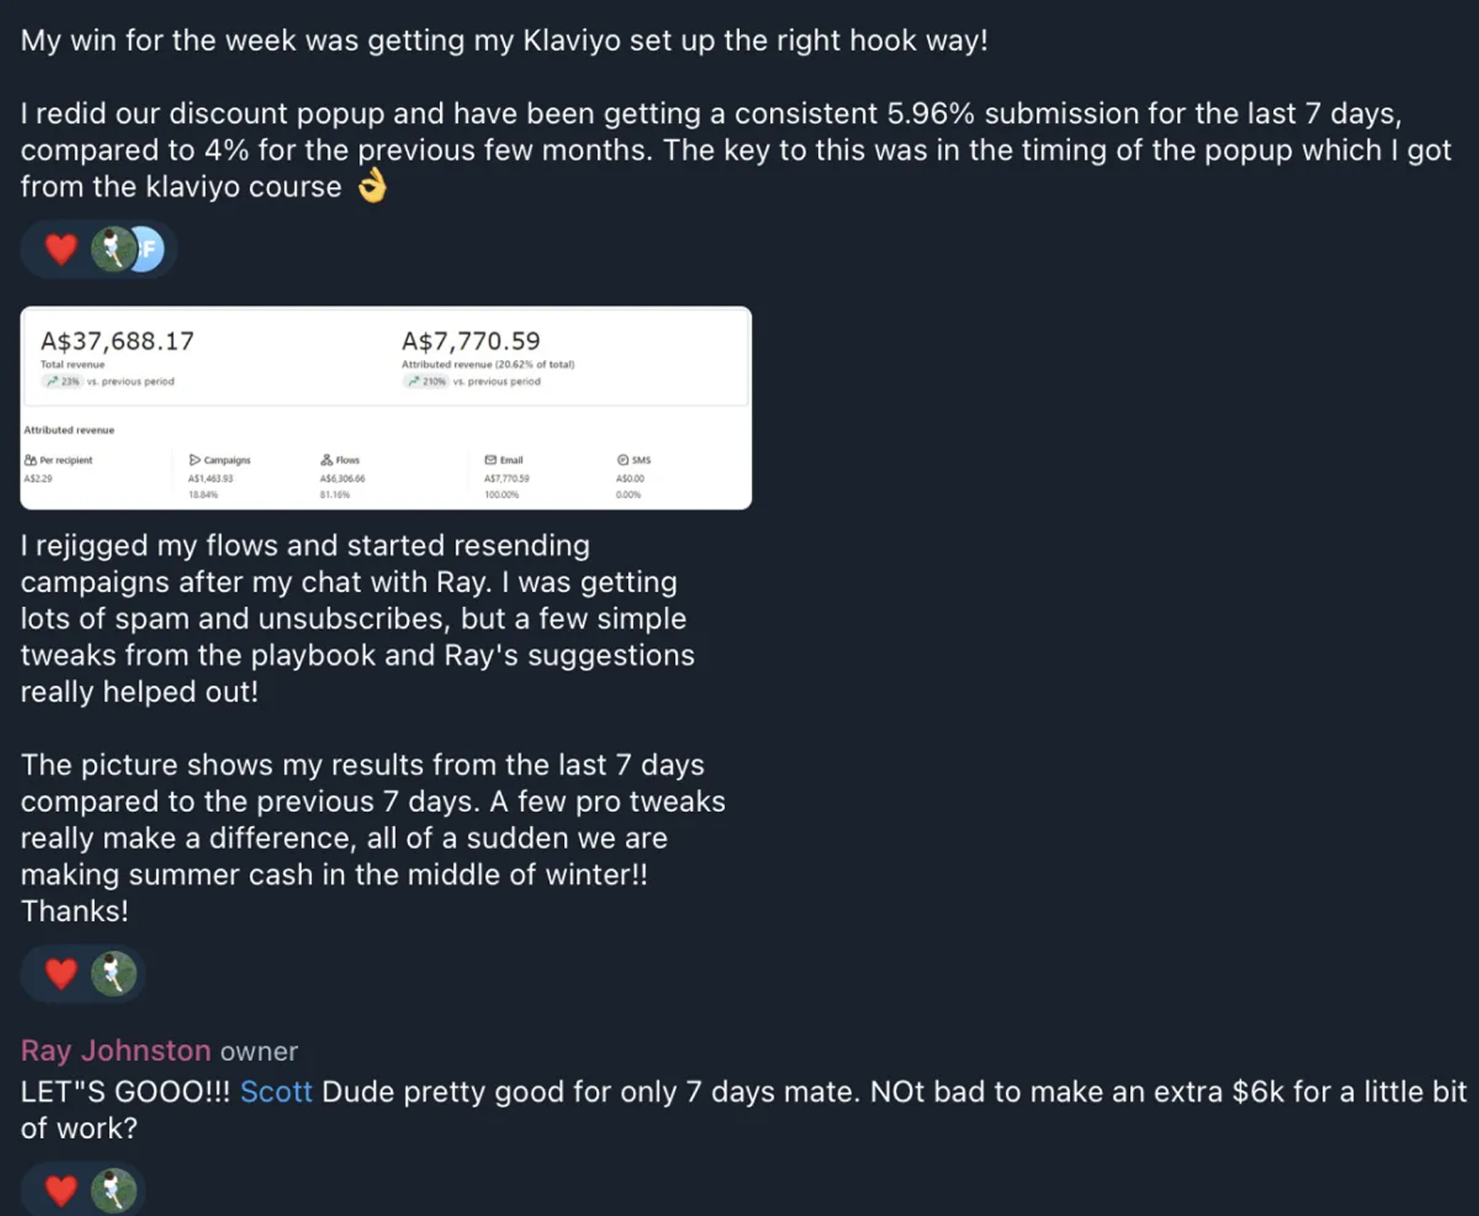Click the A$37,688.17 total revenue figure

coord(117,341)
